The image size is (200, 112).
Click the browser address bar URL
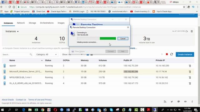pos(85,7)
